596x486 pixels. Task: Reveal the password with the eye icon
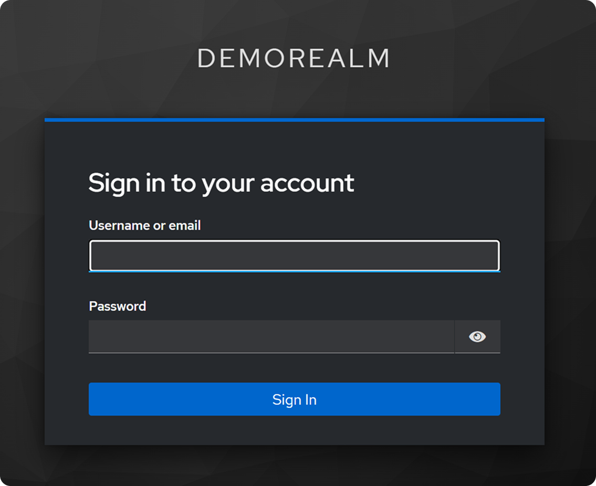point(477,336)
